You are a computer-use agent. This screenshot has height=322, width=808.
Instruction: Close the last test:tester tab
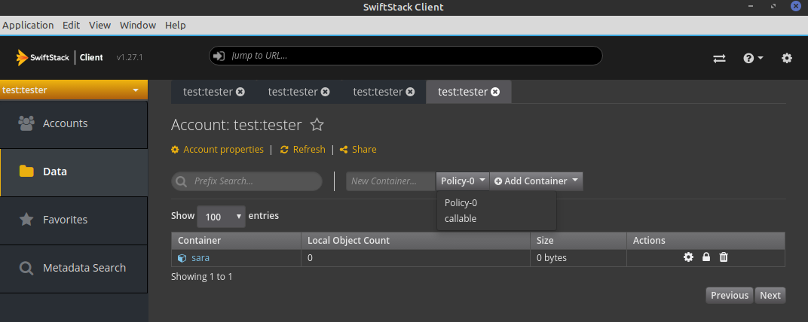495,92
